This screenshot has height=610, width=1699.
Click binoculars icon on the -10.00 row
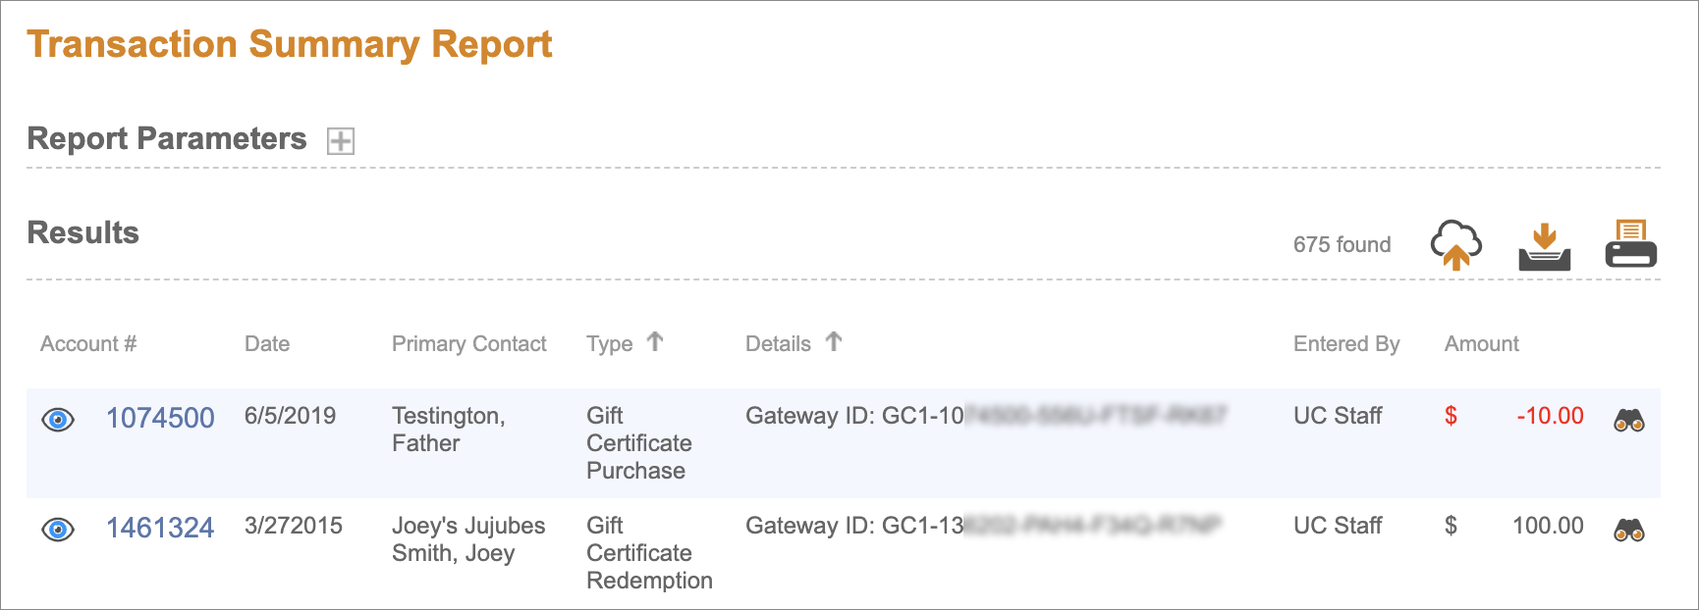(1629, 421)
